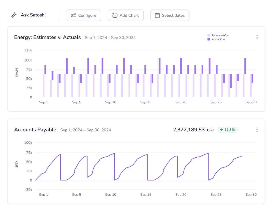The height and width of the screenshot is (205, 266).
Task: Click the calendar icon in Select dates
Action: 157,15
